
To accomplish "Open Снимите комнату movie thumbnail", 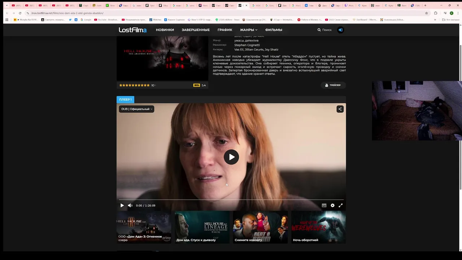I will [260, 227].
